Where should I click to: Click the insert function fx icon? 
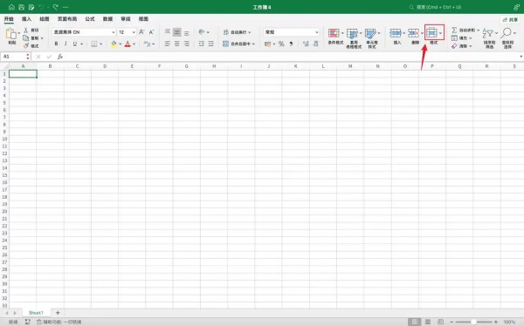click(60, 57)
